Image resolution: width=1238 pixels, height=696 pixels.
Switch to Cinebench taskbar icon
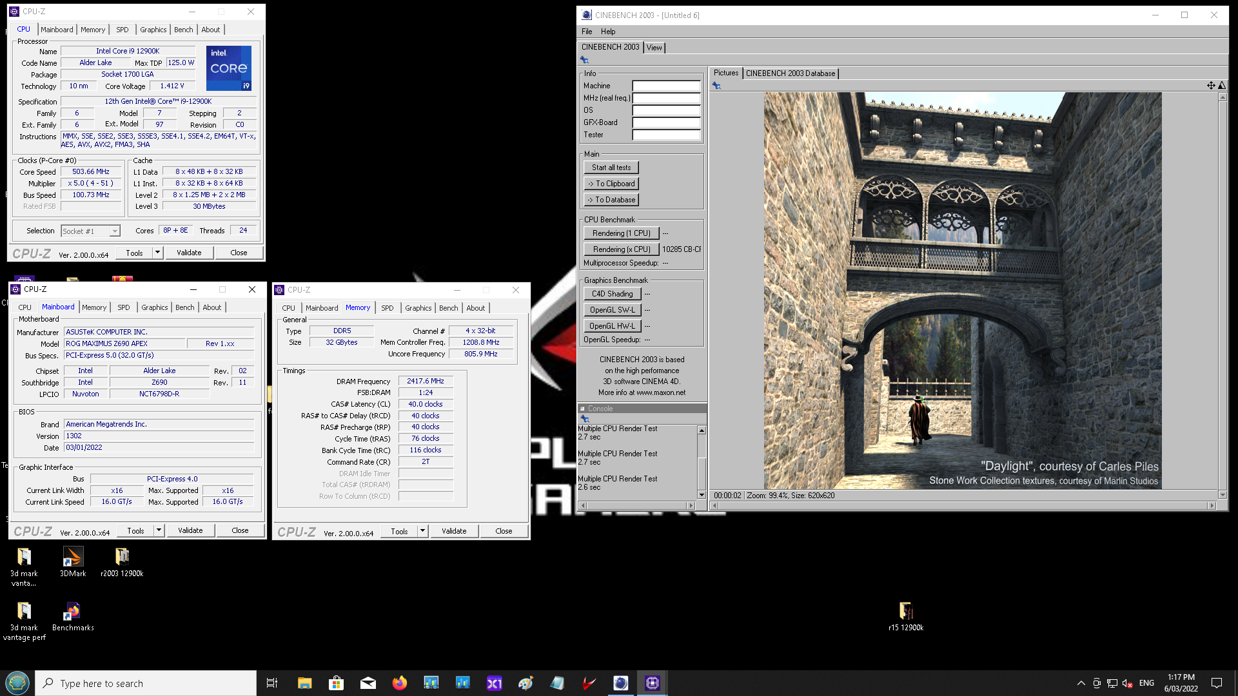[x=621, y=683]
